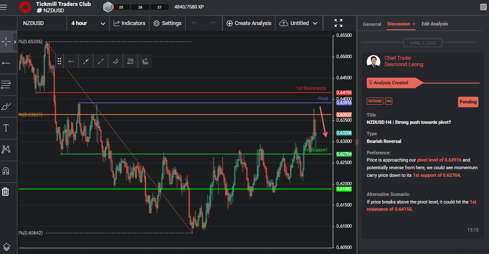
Task: Click the 4840/7580 XP progress text
Action: pyautogui.click(x=189, y=7)
